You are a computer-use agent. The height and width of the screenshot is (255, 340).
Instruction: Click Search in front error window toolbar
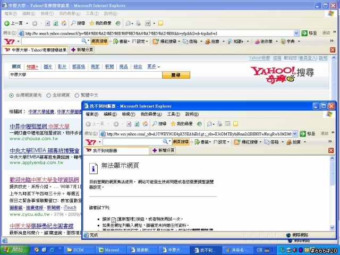[159, 124]
